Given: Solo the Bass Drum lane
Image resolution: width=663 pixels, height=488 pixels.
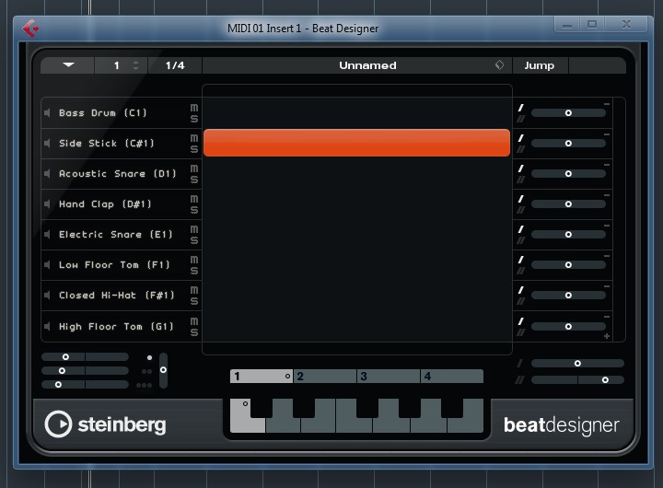Looking at the screenshot, I should click(194, 119).
